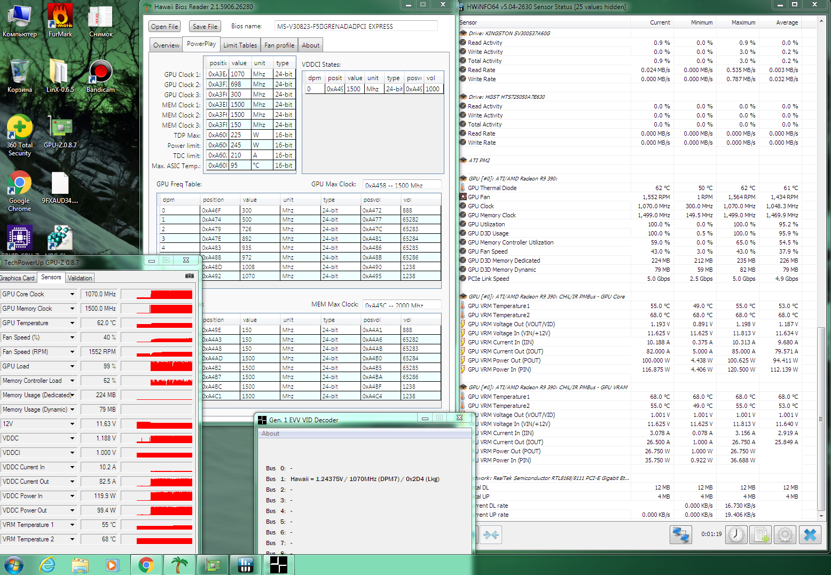Click the Average column header in HWiNFO
The image size is (831, 575).
click(x=780, y=22)
